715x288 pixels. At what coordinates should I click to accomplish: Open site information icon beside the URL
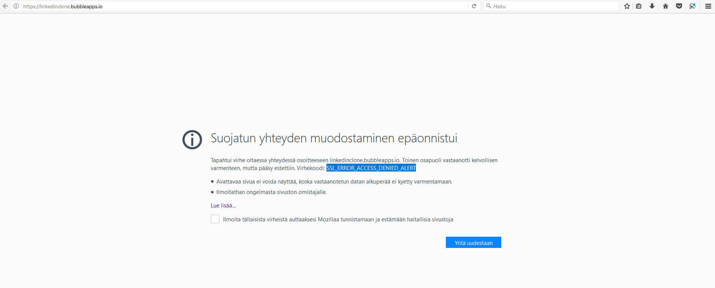[x=16, y=6]
